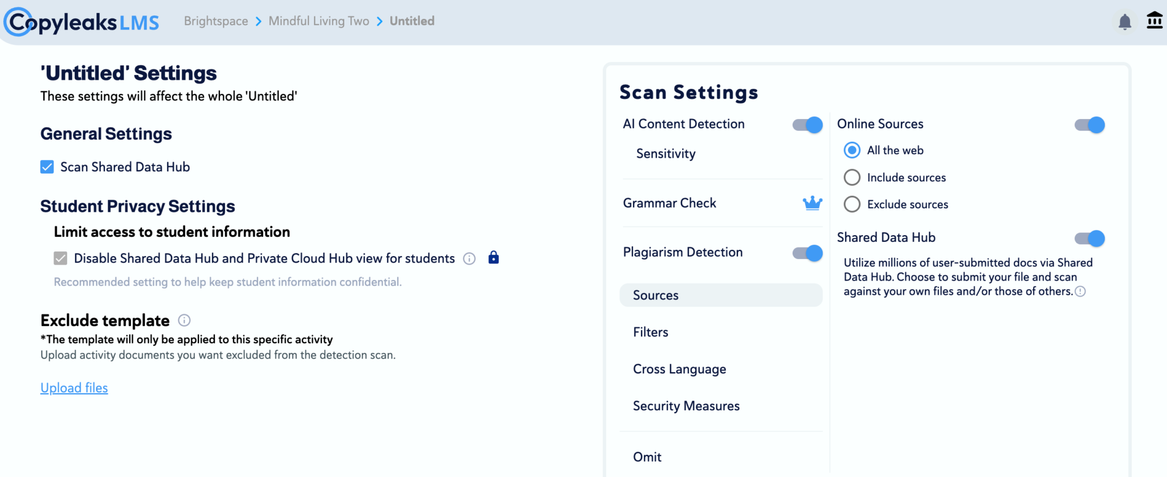
Task: Open the institution building icon
Action: pyautogui.click(x=1154, y=20)
